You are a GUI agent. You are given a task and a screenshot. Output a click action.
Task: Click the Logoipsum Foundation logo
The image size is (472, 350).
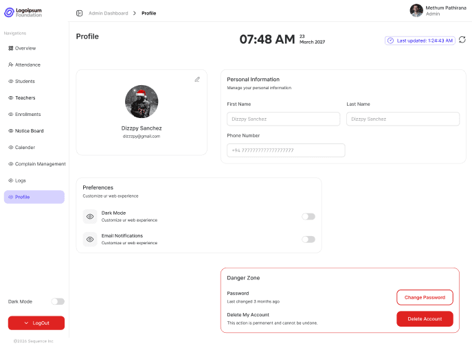[x=23, y=12]
